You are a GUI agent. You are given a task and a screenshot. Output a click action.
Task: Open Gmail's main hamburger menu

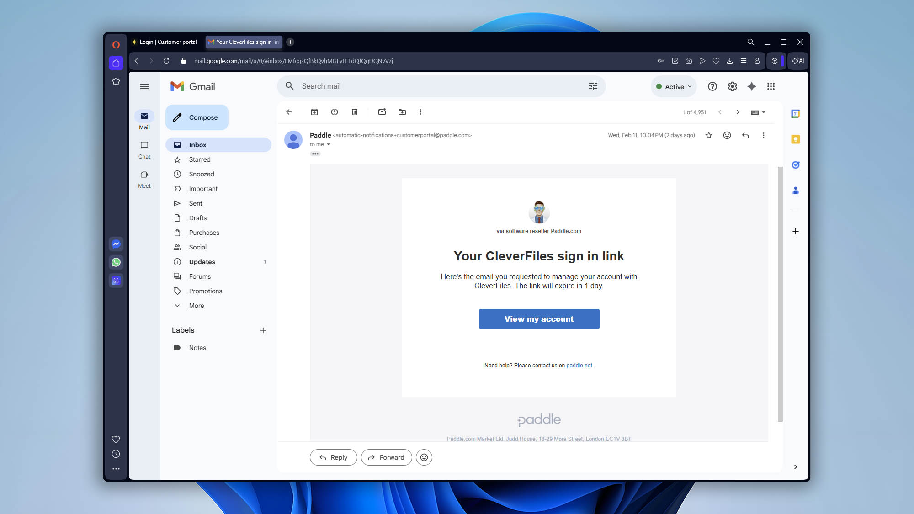click(x=144, y=86)
